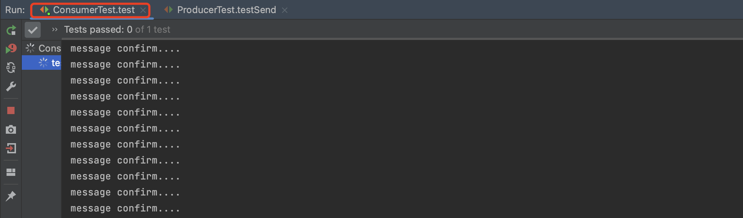Switch to the ConsumerTest.test tab
This screenshot has height=218, width=743.
click(x=93, y=10)
